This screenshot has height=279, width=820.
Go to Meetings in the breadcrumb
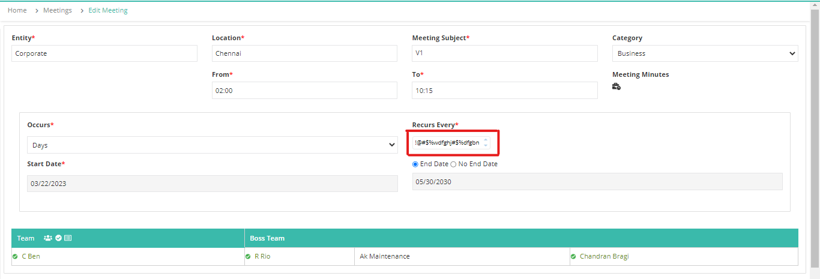(x=58, y=10)
